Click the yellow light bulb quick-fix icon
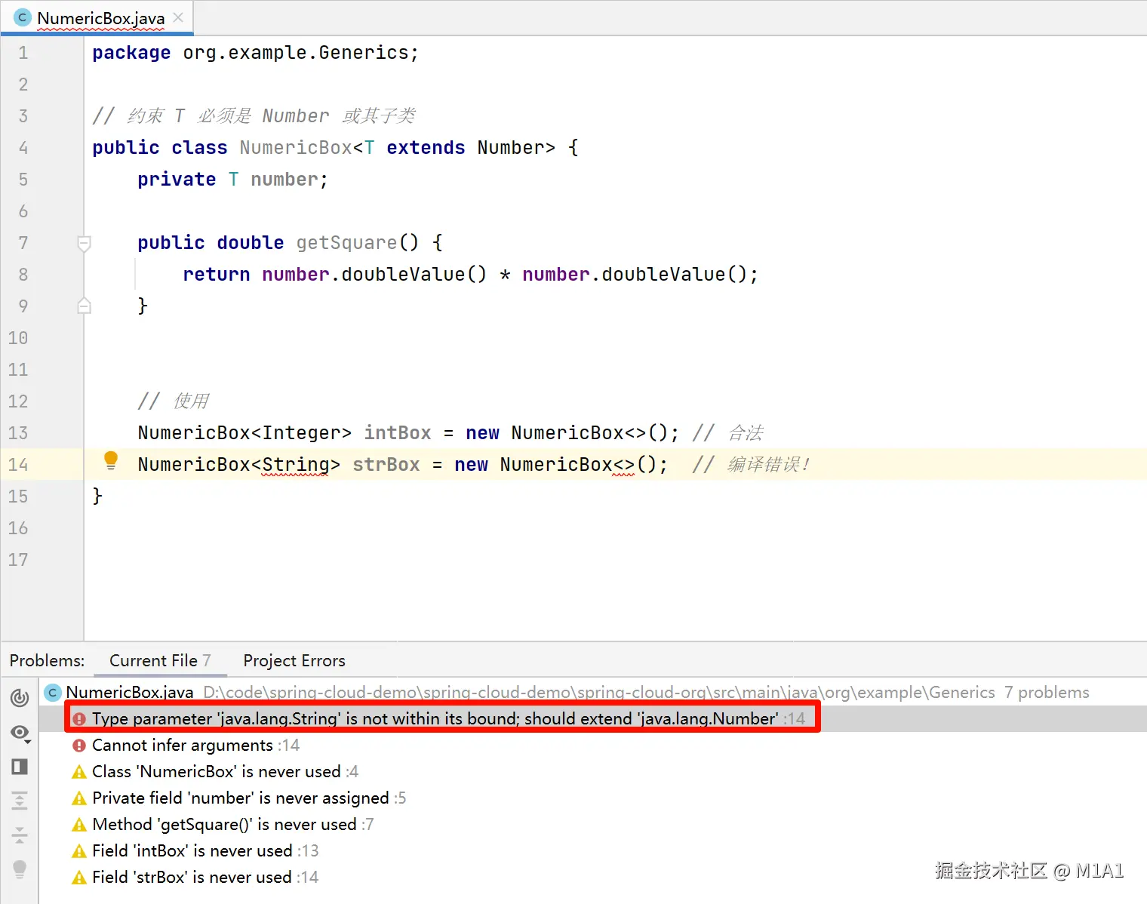This screenshot has height=904, width=1147. click(111, 460)
